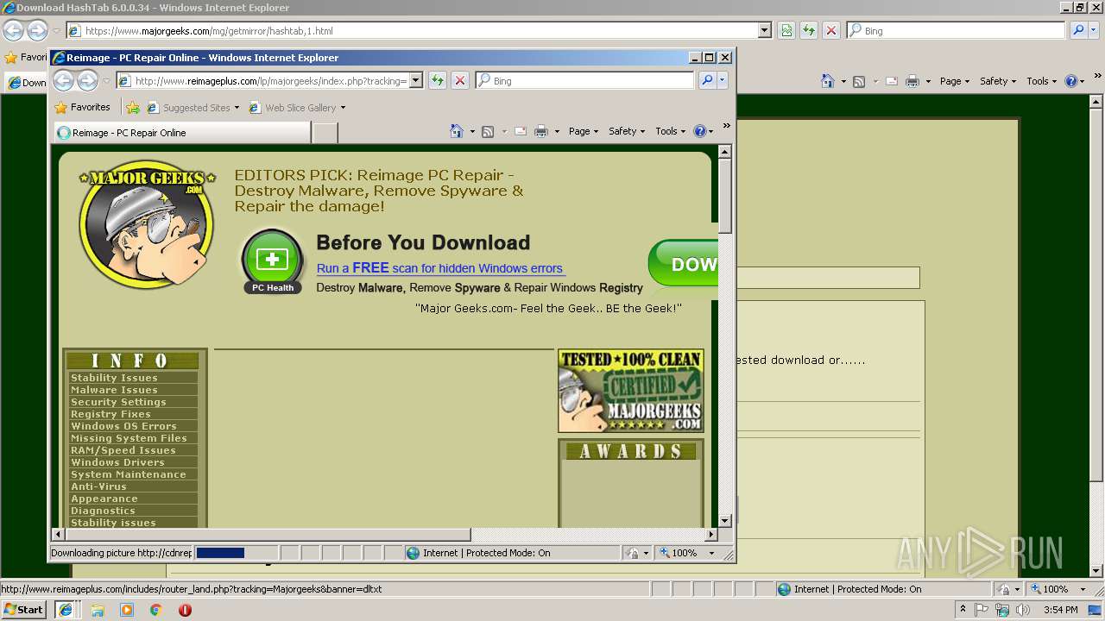Click popup vertical scrollbar down arrow
Viewport: 1105px width, 621px height.
tap(725, 521)
